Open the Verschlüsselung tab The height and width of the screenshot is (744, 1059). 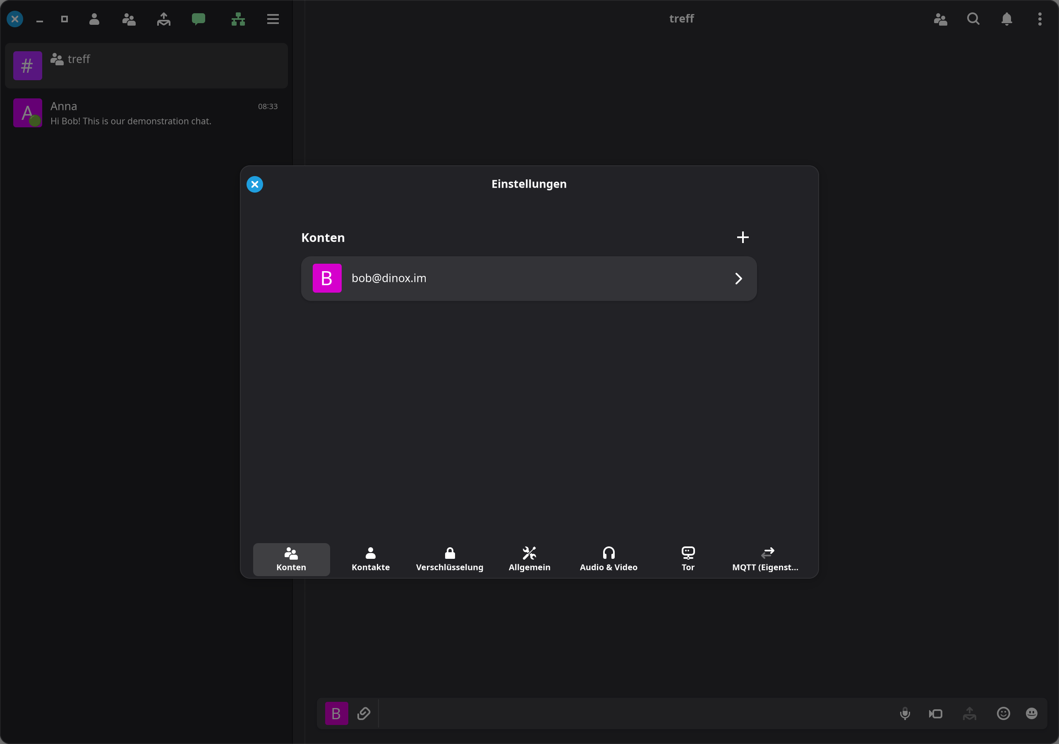pos(450,559)
